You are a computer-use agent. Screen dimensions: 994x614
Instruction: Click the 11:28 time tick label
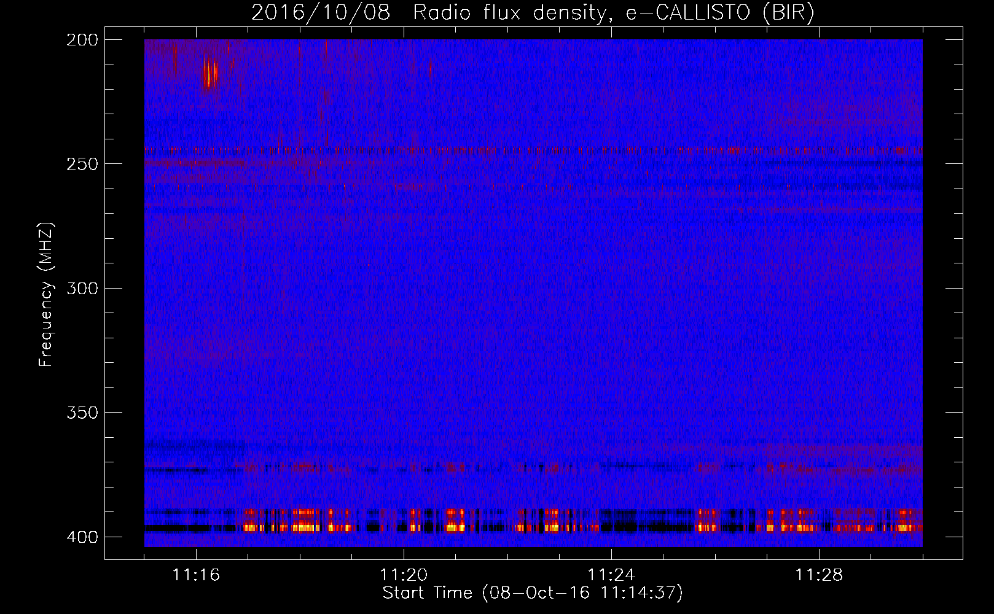coord(819,575)
